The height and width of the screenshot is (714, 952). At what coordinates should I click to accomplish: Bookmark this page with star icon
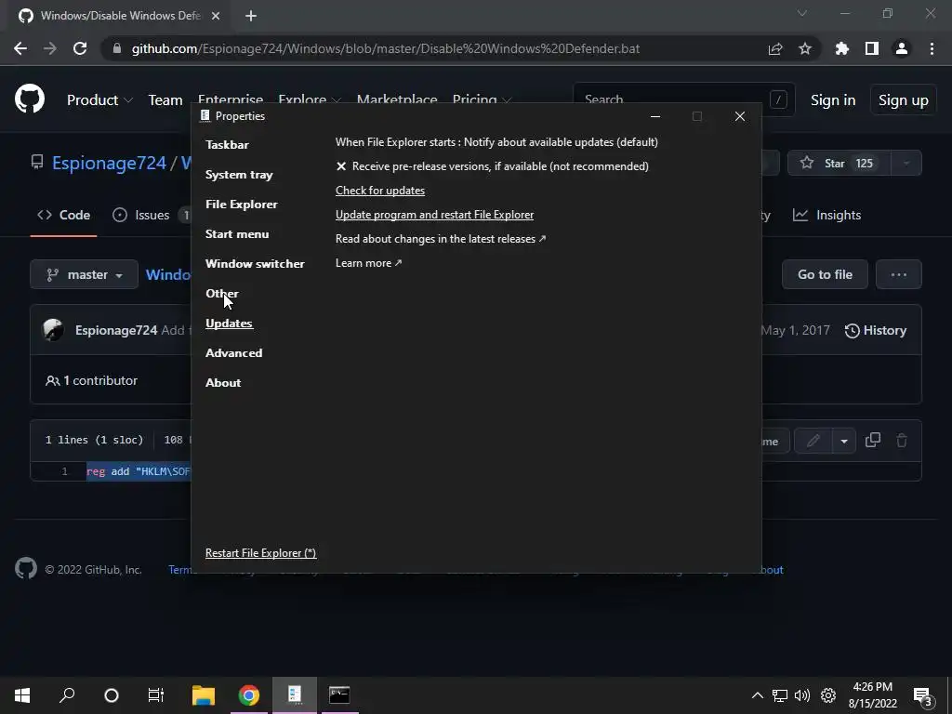click(x=805, y=48)
